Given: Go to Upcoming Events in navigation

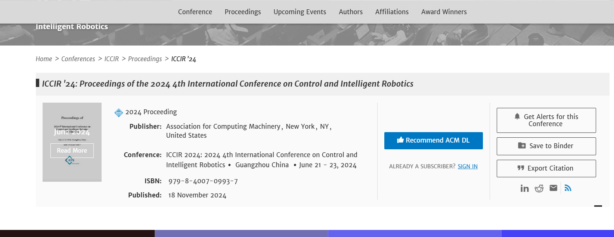Looking at the screenshot, I should pos(300,12).
